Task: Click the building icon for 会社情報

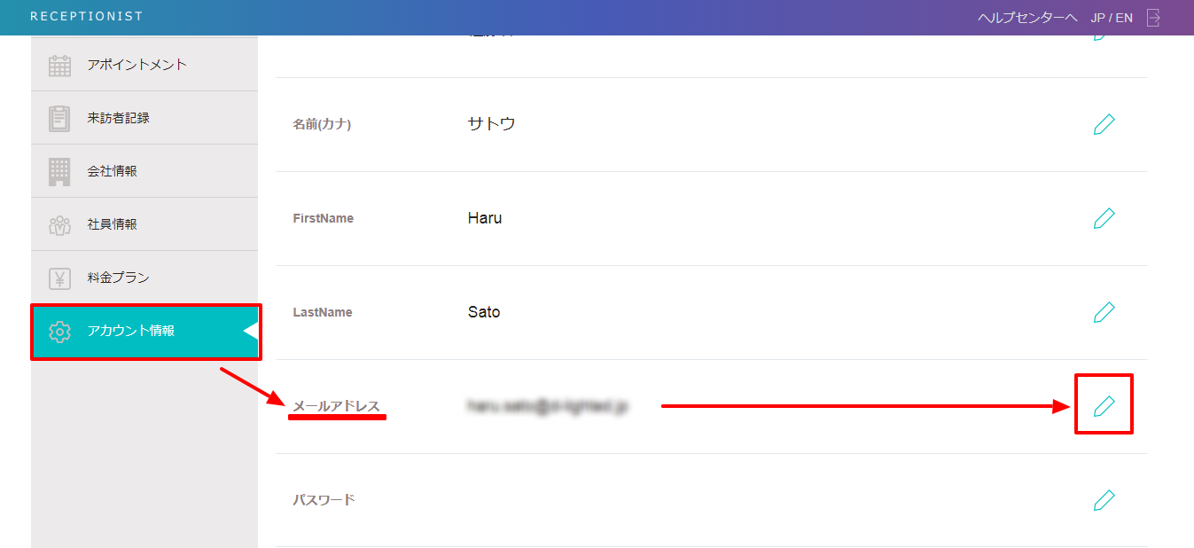Action: point(59,171)
